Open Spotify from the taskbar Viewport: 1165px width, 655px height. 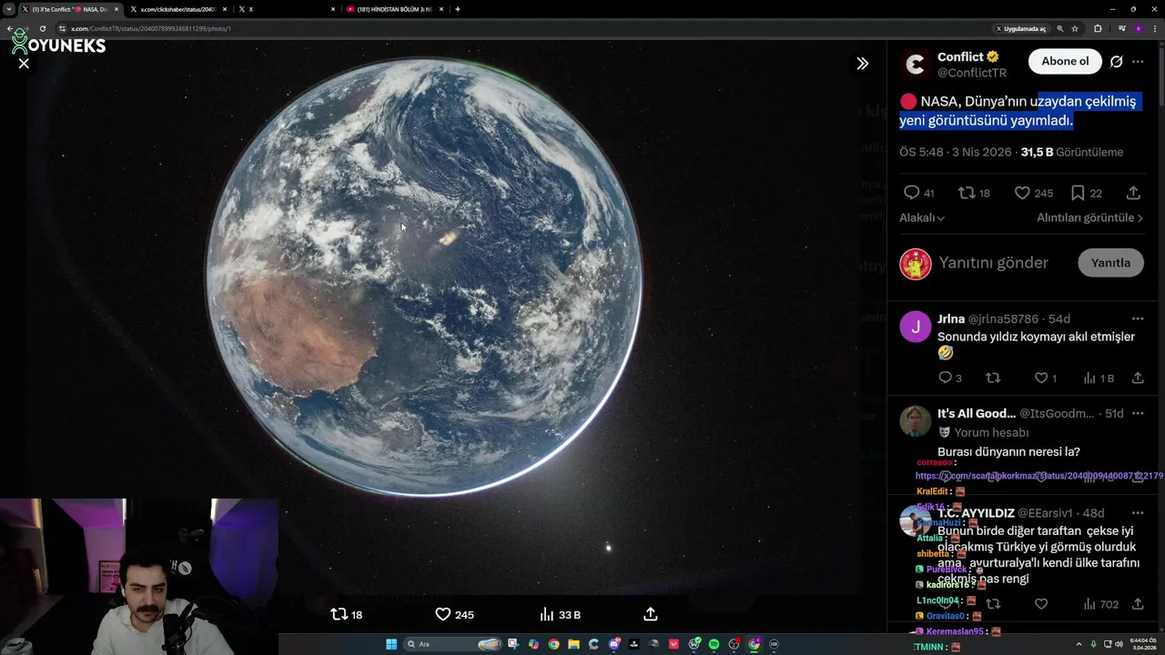pyautogui.click(x=714, y=644)
